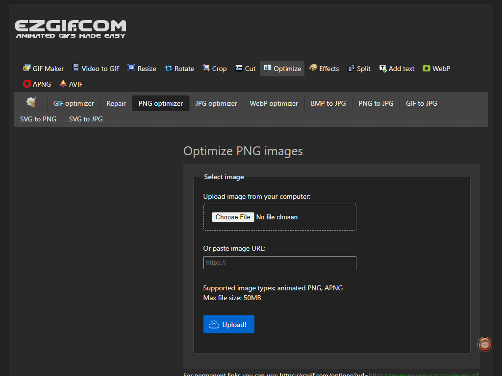Click the Crop tool icon
The width and height of the screenshot is (502, 376).
[206, 68]
